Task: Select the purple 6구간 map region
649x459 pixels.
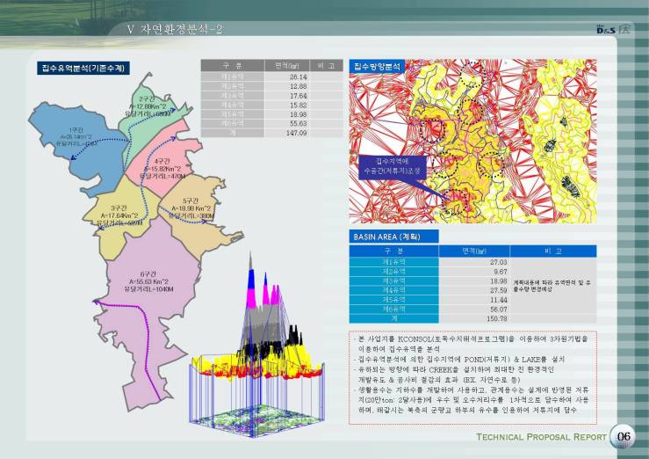Action: click(x=141, y=281)
